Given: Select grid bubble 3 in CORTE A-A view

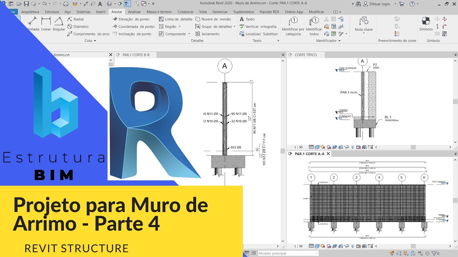Looking at the screenshot, I should [x=356, y=177].
